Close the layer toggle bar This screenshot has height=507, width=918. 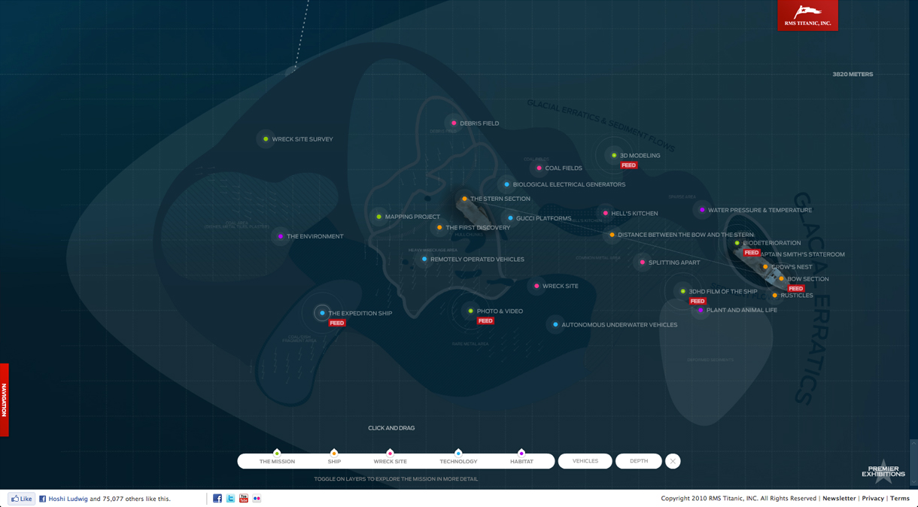(x=673, y=461)
